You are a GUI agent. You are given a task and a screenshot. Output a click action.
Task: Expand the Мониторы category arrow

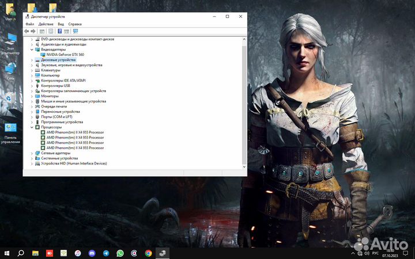coord(32,96)
